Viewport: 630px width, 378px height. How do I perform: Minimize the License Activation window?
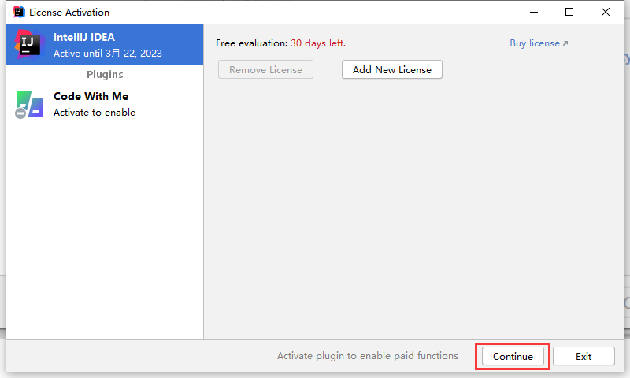(x=534, y=12)
